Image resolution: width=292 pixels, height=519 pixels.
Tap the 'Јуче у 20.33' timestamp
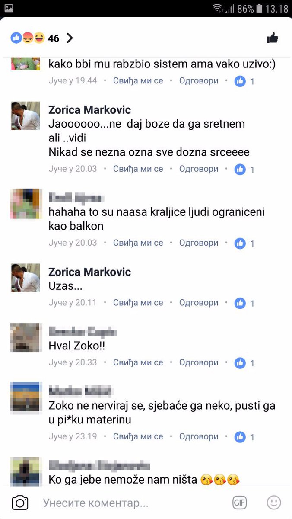73,362
